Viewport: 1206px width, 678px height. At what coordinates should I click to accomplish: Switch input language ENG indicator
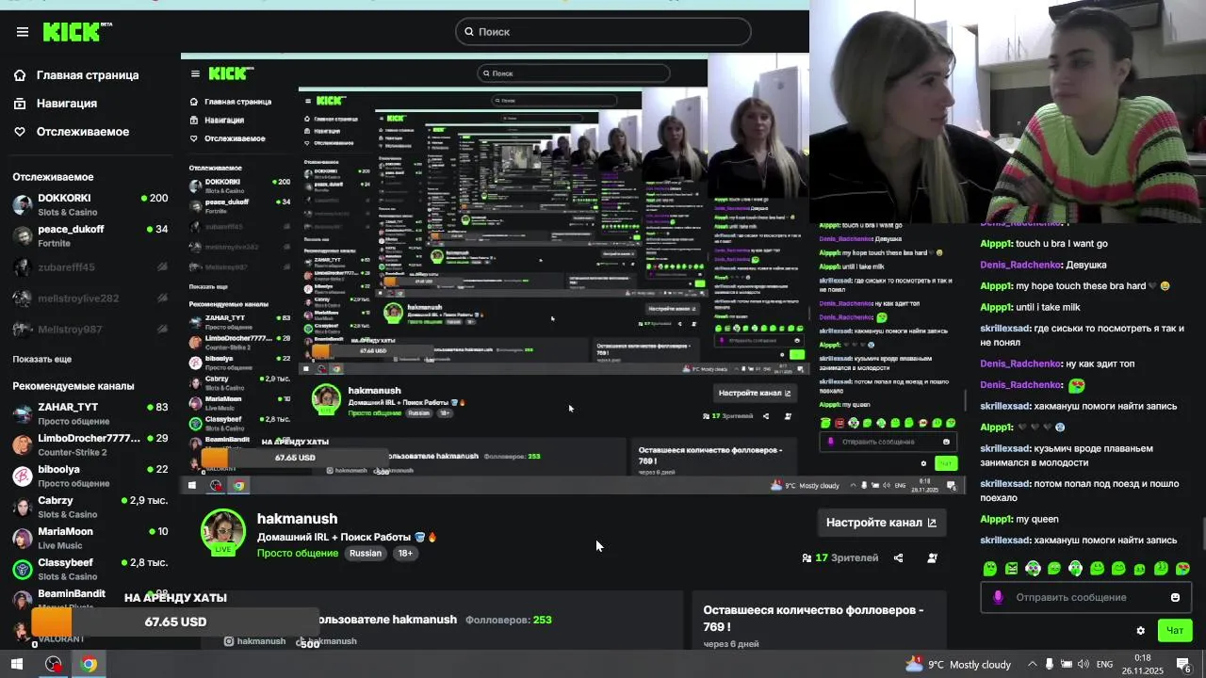pyautogui.click(x=1104, y=664)
